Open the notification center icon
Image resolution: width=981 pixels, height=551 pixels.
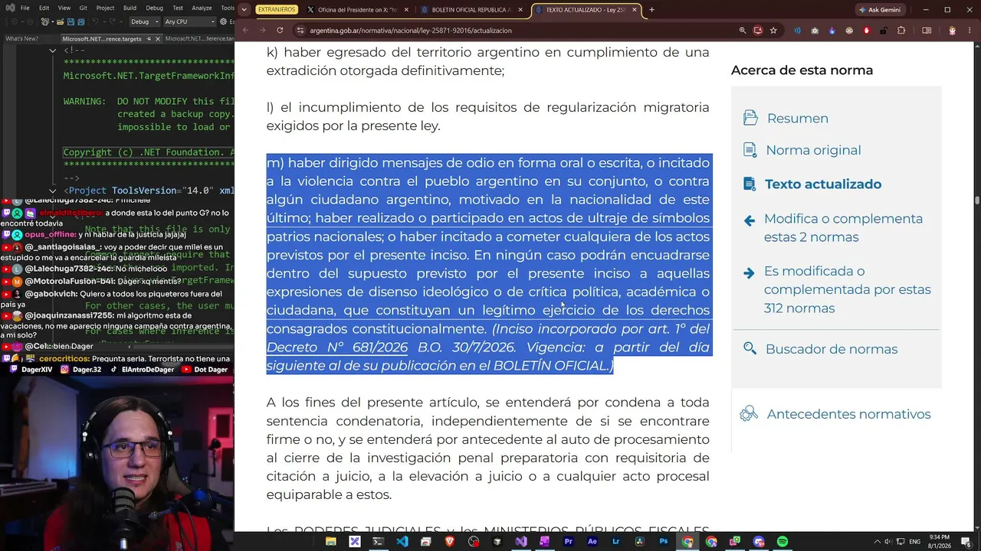[x=967, y=542]
